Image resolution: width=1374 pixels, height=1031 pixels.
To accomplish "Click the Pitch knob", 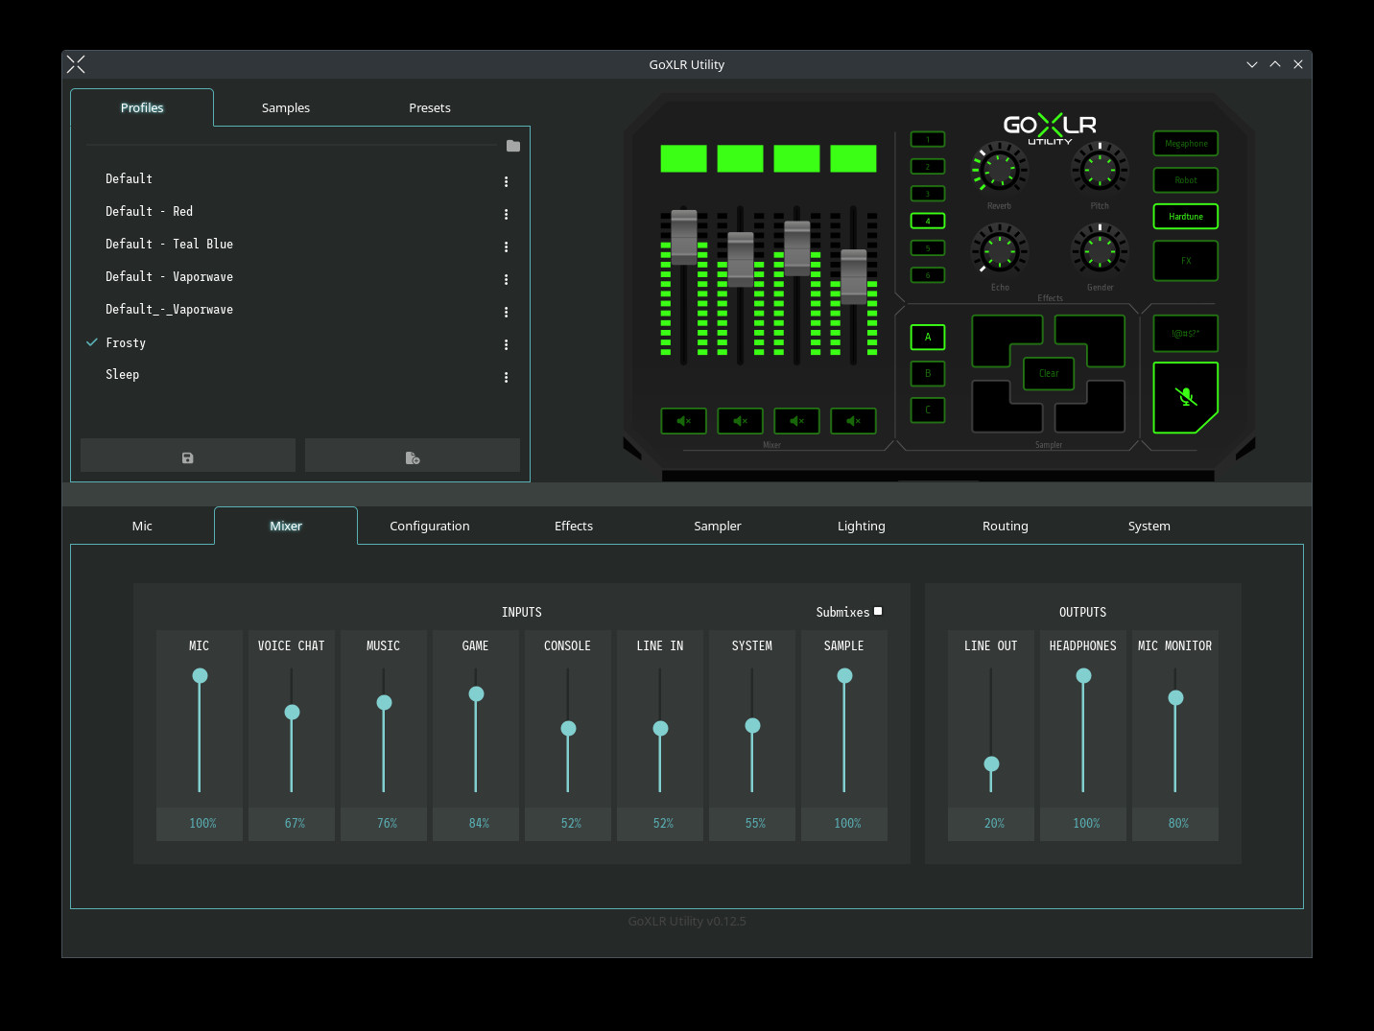I will click(1100, 170).
